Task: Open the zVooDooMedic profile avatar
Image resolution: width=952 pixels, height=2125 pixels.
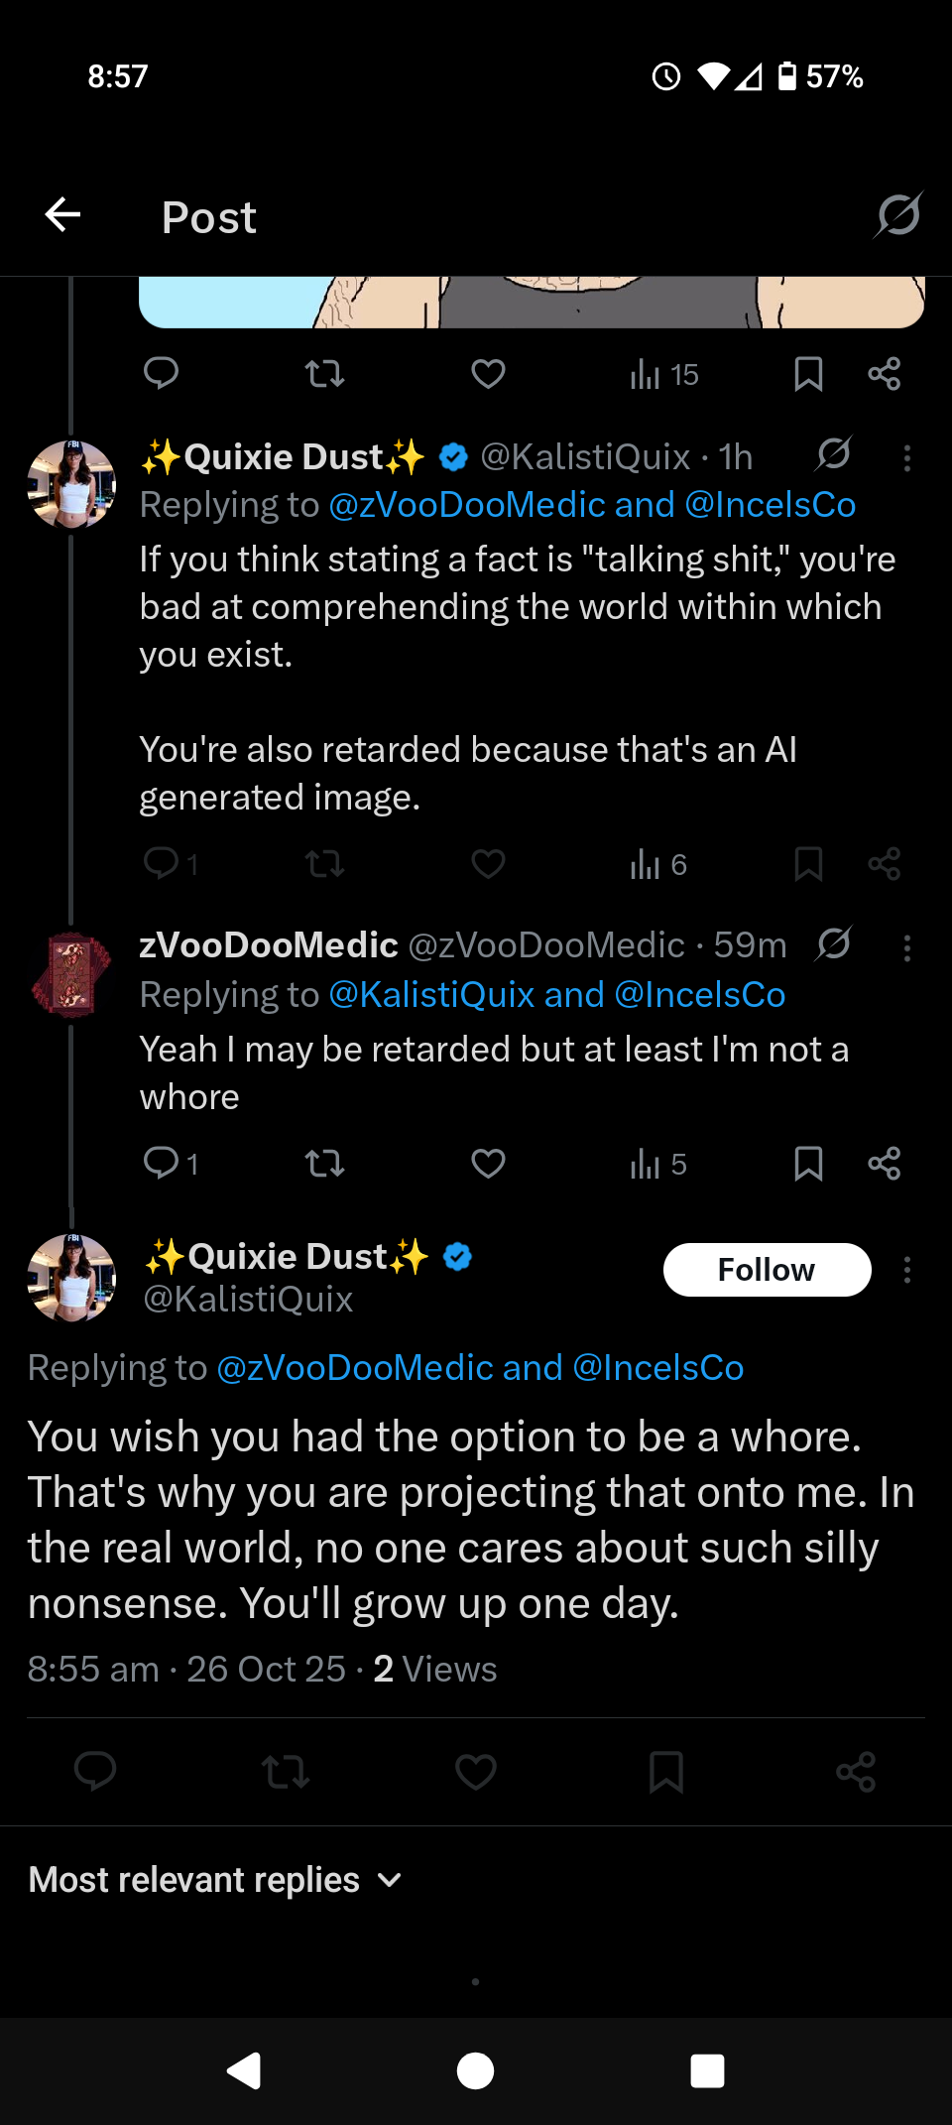Action: click(x=70, y=976)
